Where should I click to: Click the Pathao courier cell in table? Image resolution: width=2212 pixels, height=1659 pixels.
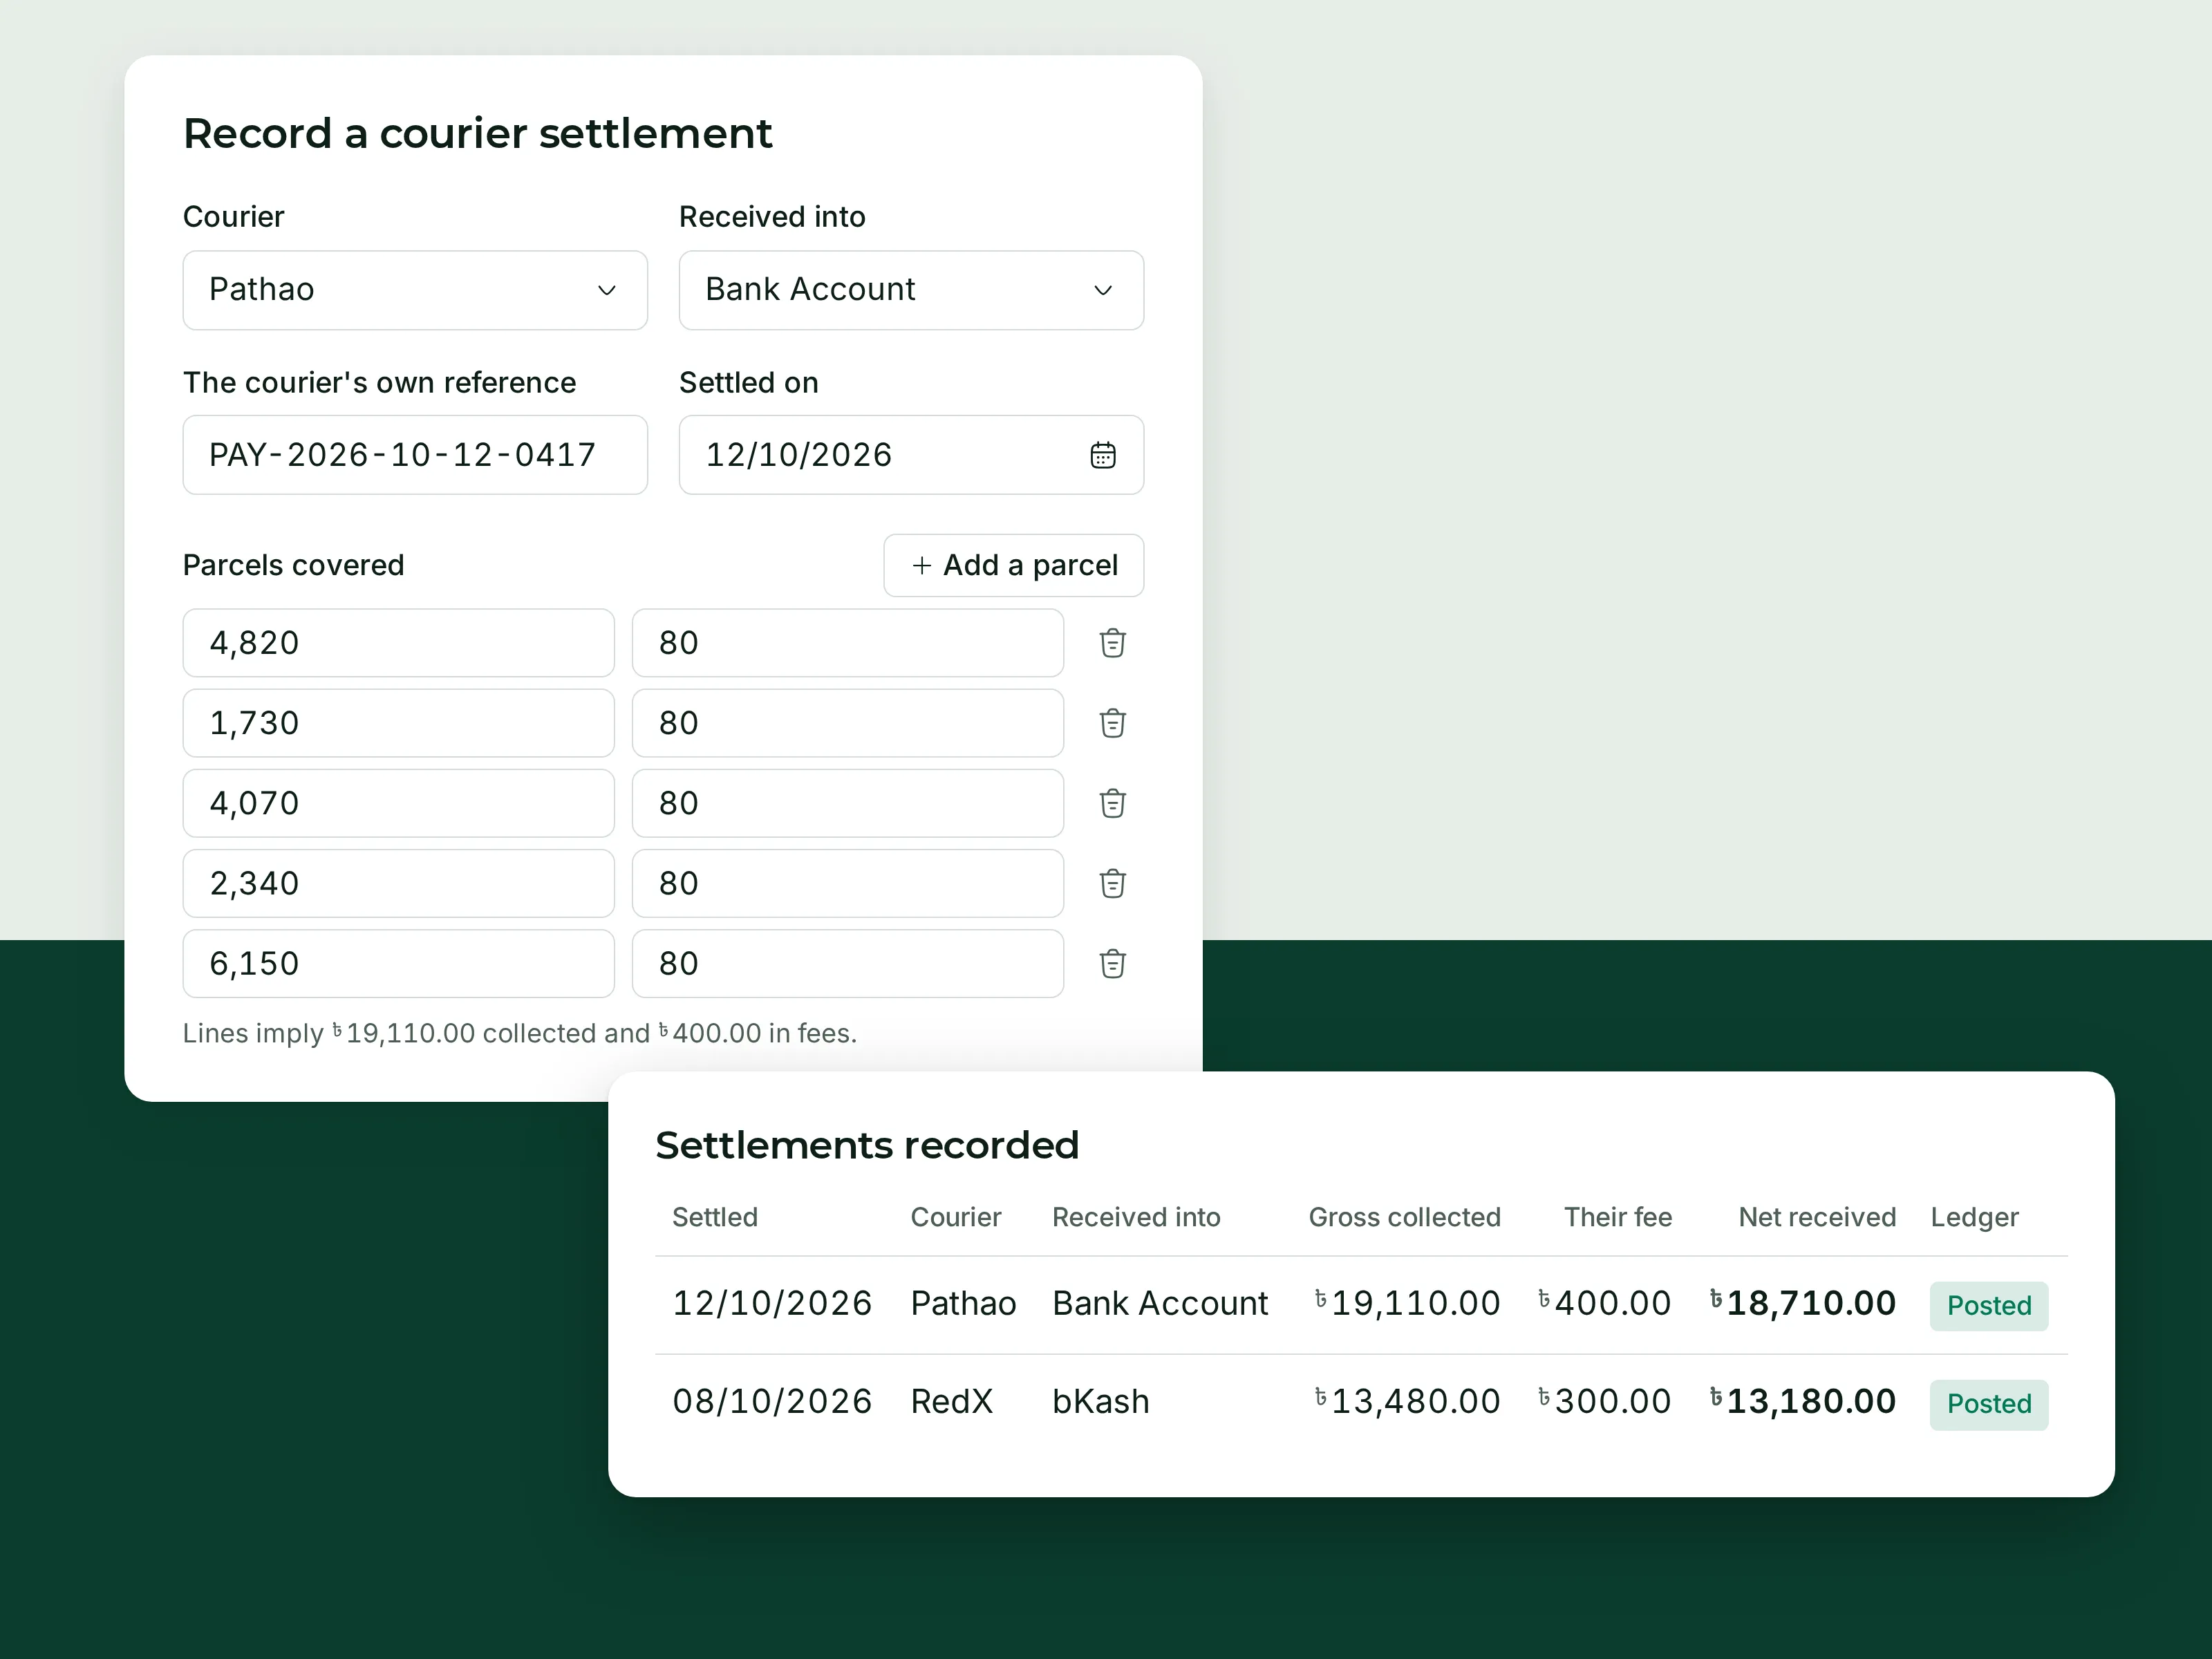(x=963, y=1303)
